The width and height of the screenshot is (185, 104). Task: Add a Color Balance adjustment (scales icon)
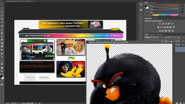(x=161, y=27)
